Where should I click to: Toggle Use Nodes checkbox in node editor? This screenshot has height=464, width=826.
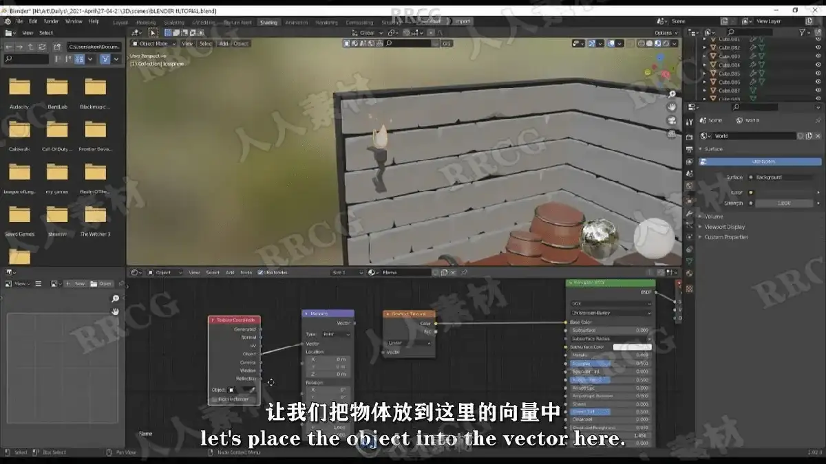261,272
